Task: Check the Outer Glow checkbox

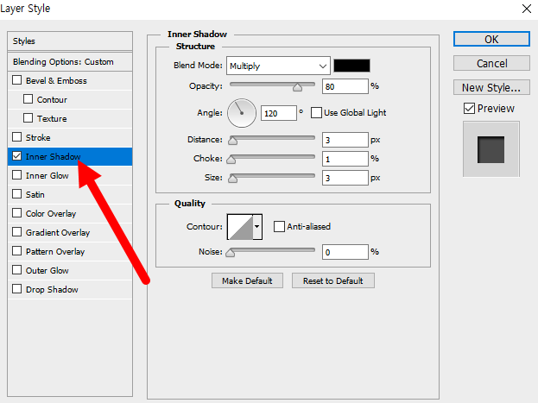Action: point(16,270)
